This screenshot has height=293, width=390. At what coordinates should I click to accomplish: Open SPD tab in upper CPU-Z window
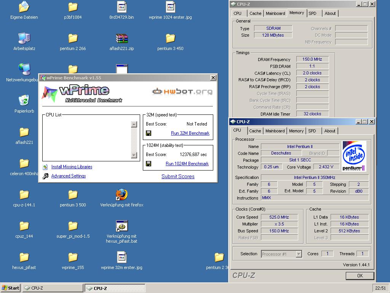[313, 13]
